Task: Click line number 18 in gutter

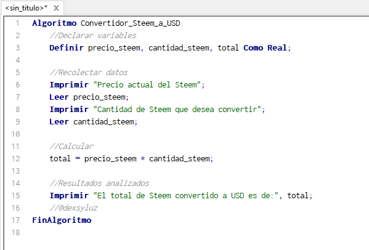Action: [16, 233]
